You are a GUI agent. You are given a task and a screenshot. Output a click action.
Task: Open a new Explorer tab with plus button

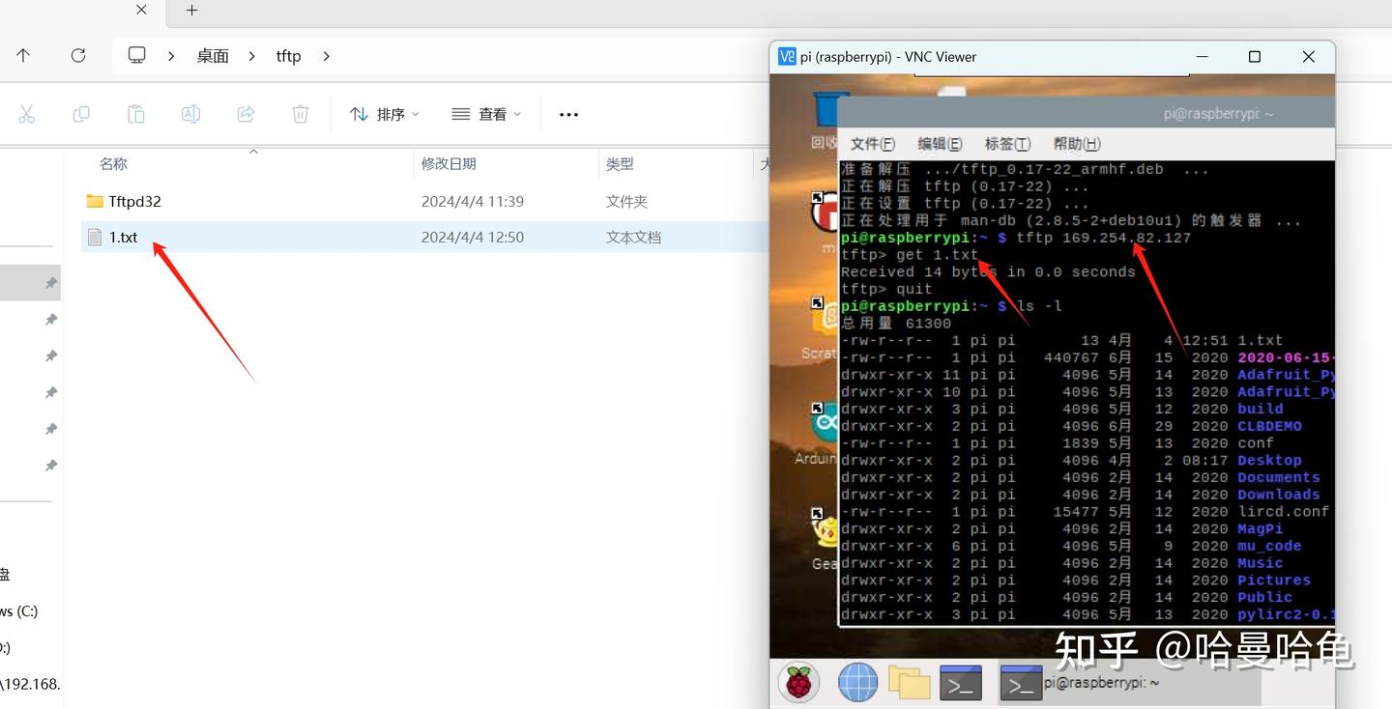pyautogui.click(x=190, y=12)
